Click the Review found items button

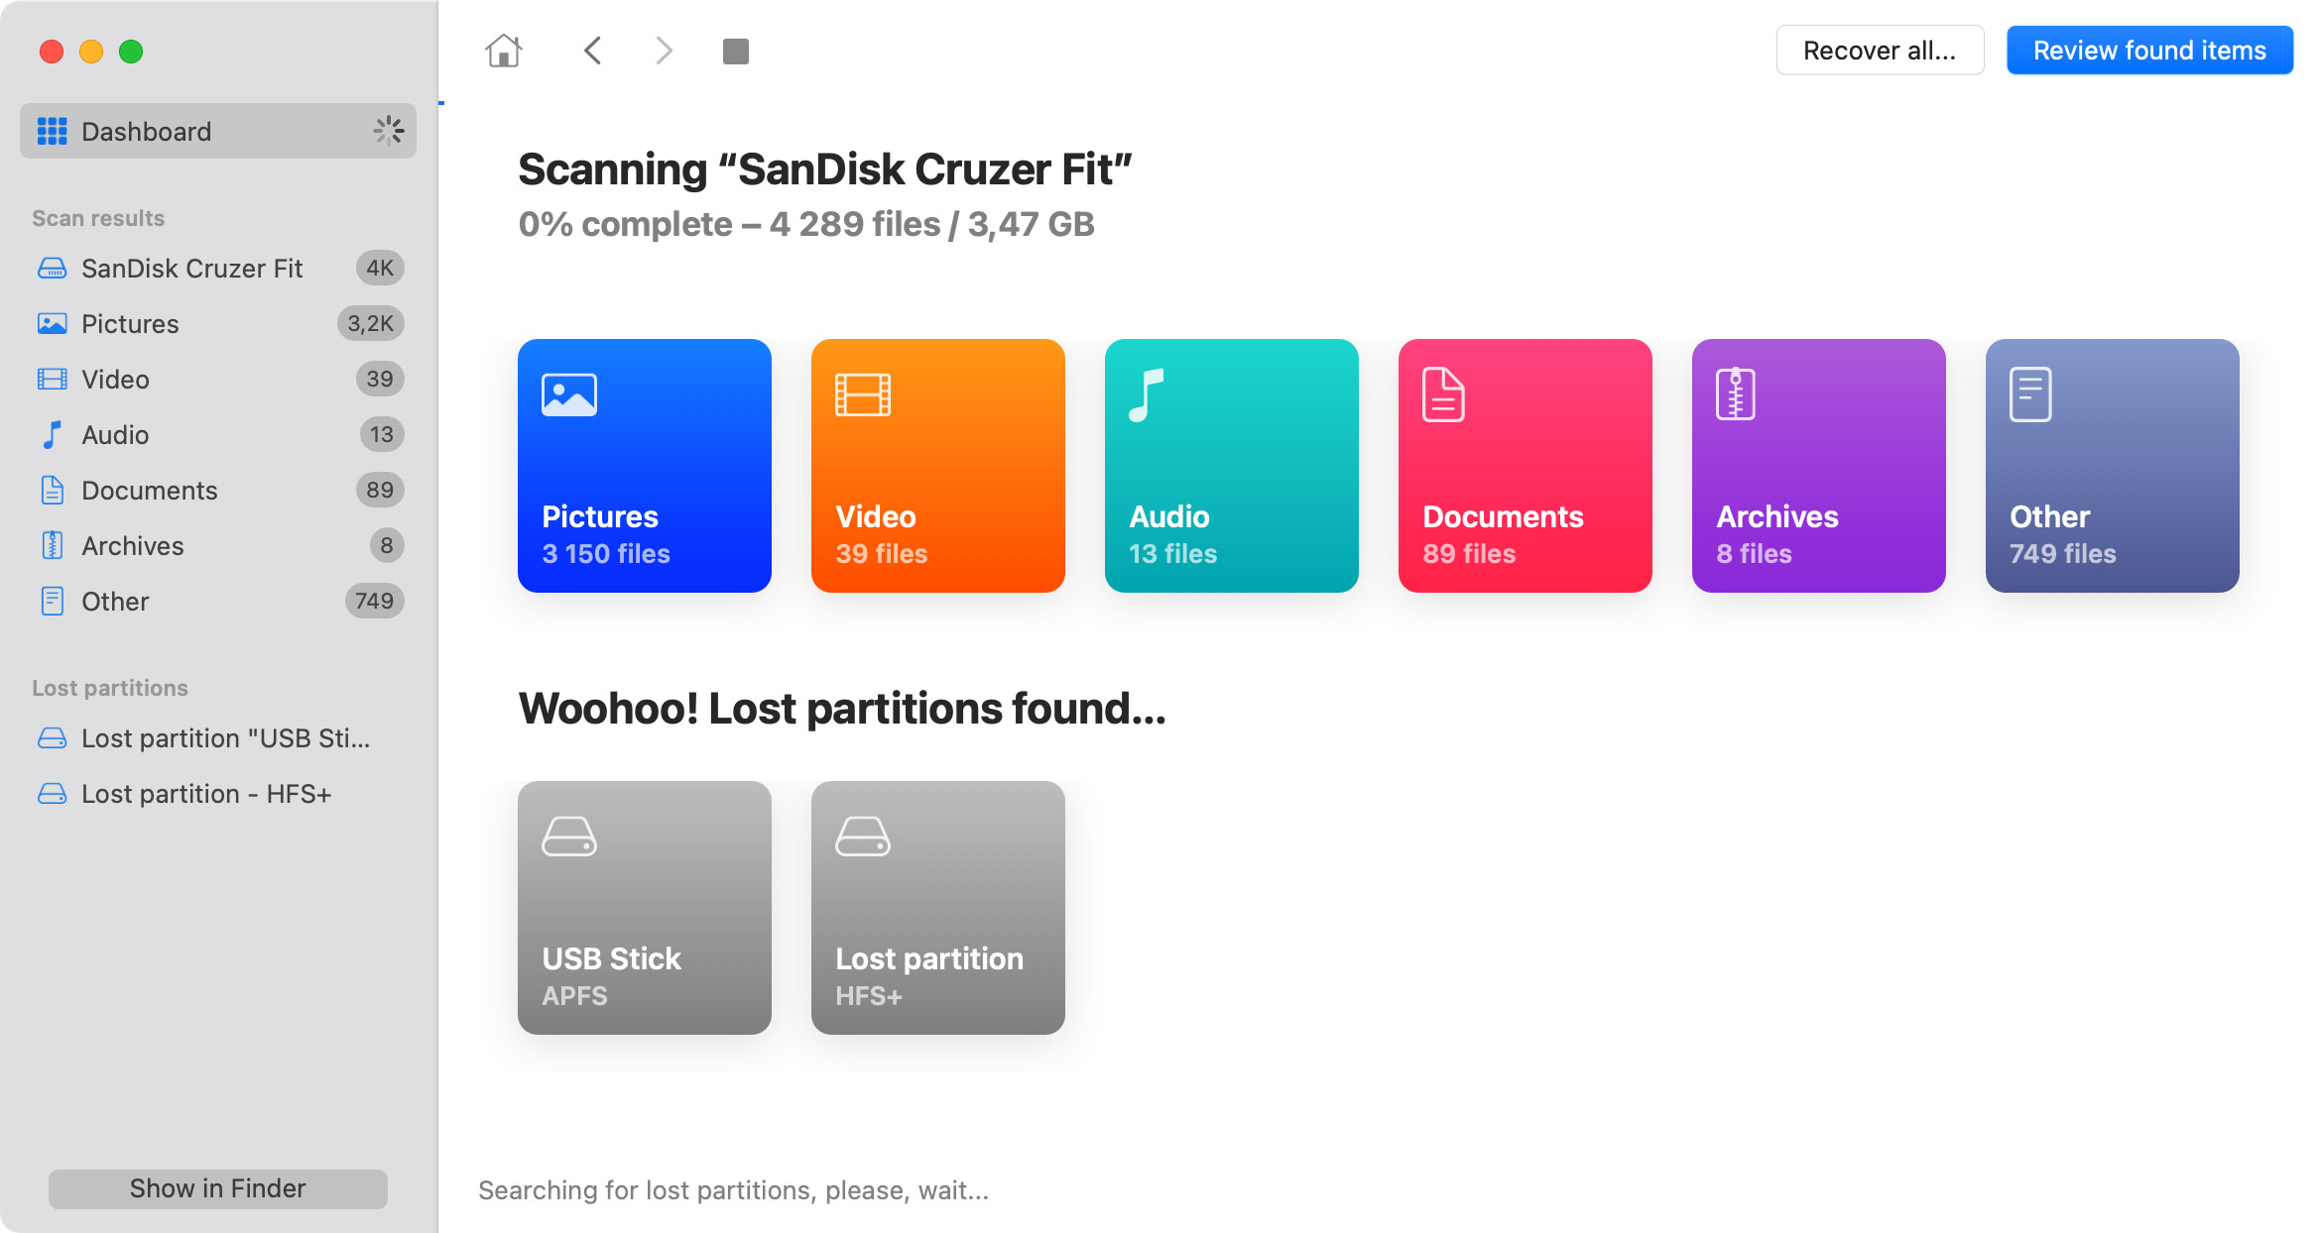tap(2149, 51)
